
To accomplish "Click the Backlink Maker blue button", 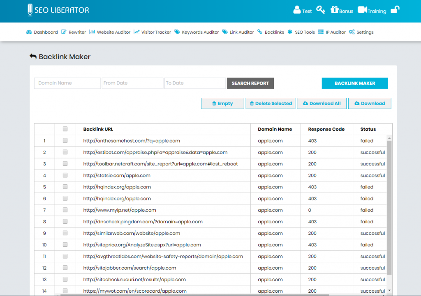I will click(354, 83).
